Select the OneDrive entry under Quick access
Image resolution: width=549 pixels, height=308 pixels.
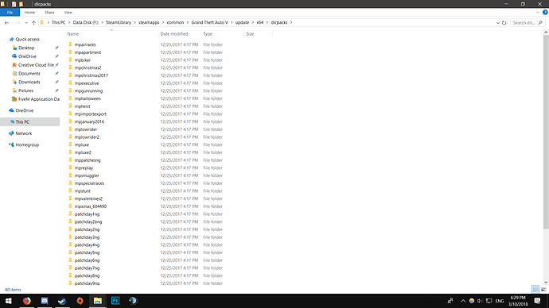pyautogui.click(x=27, y=56)
